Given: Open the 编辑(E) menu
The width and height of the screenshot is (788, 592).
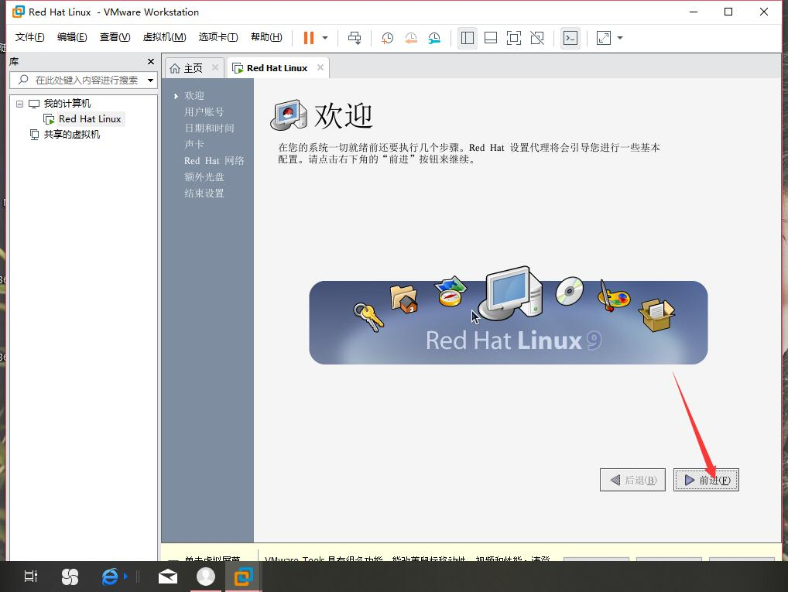Looking at the screenshot, I should pos(72,37).
